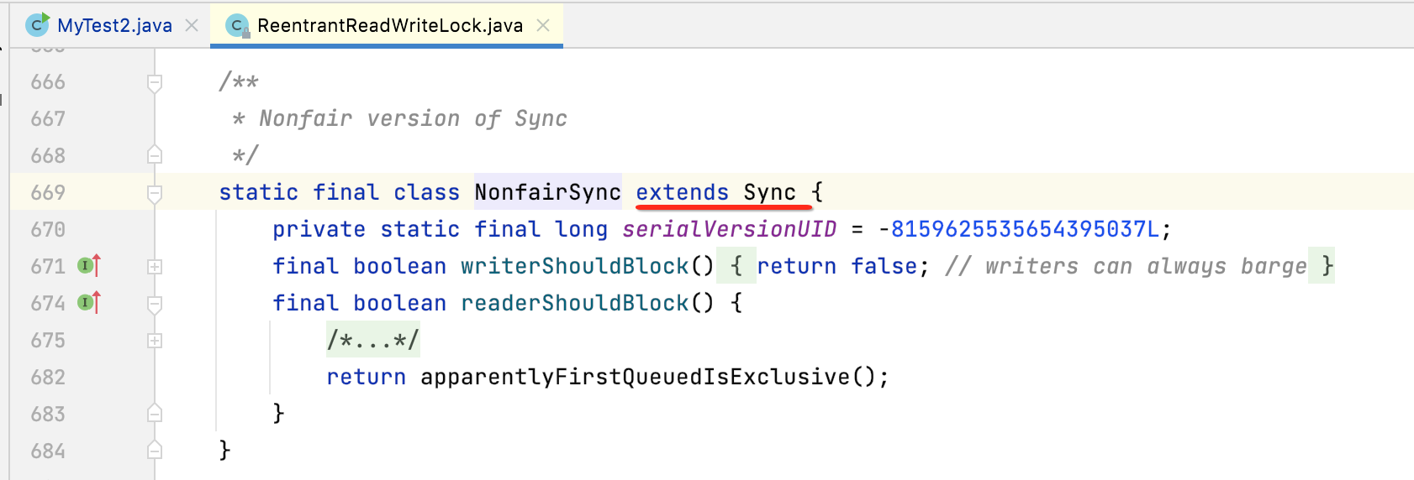Expand the folded writerShouldBlock method on line 671
Viewport: 1414px width, 480px height.
[x=155, y=267]
